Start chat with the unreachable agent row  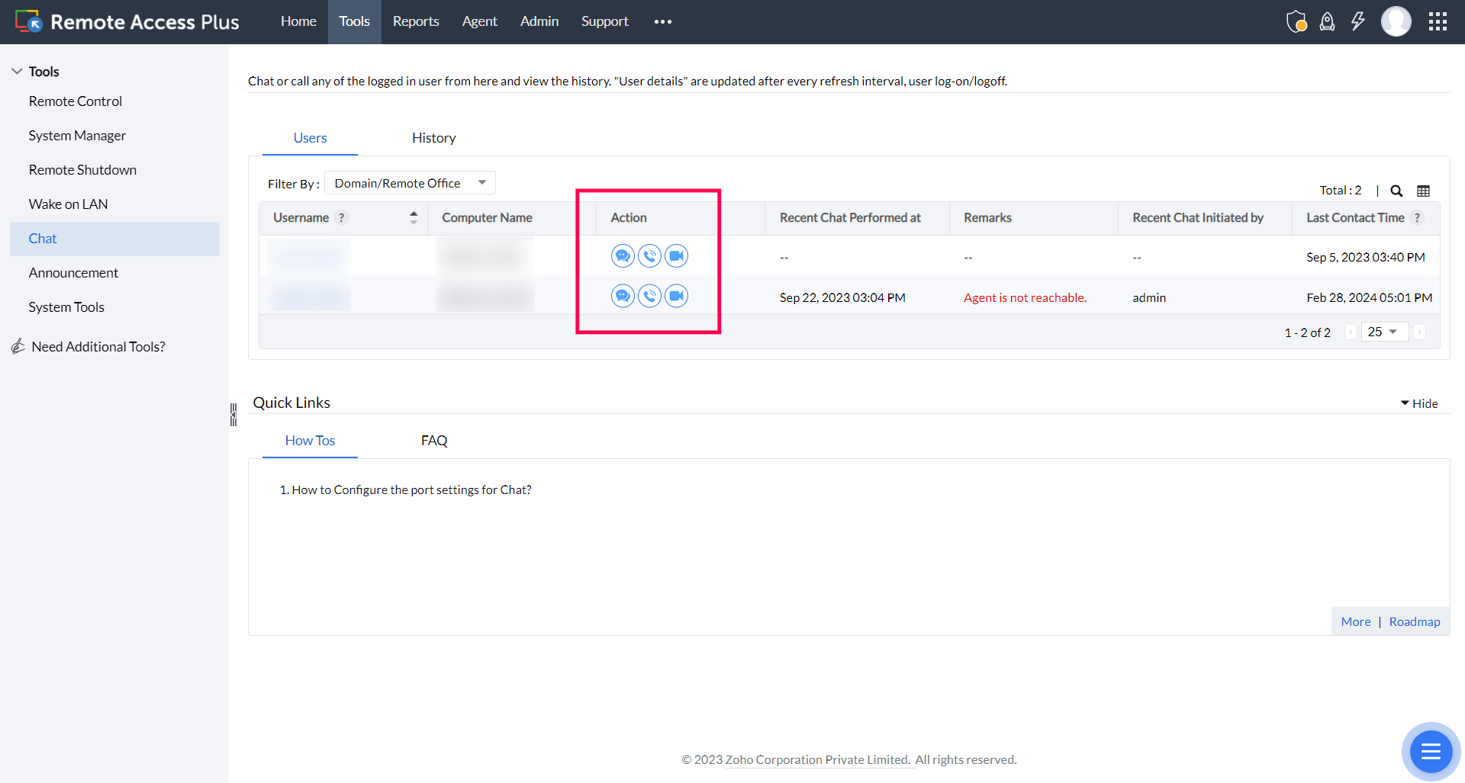[623, 296]
